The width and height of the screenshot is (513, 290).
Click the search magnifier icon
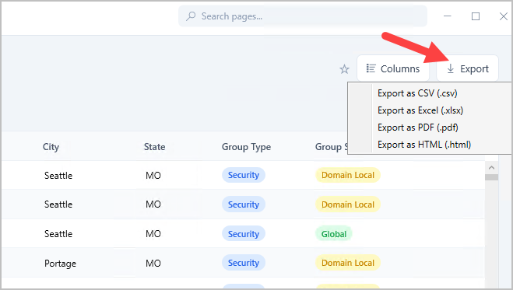(x=191, y=16)
